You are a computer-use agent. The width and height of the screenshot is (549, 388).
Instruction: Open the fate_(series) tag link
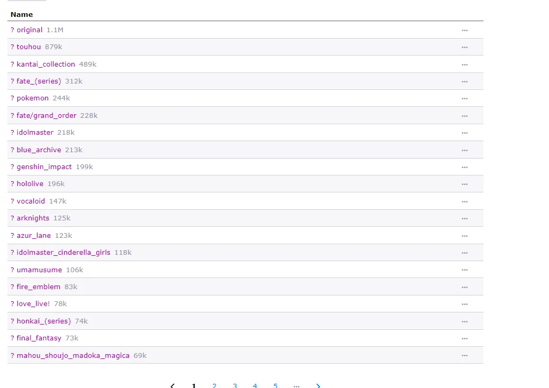click(39, 81)
